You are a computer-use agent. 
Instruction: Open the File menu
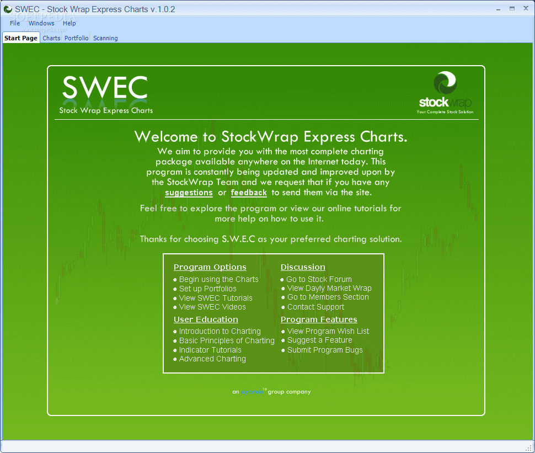click(15, 23)
